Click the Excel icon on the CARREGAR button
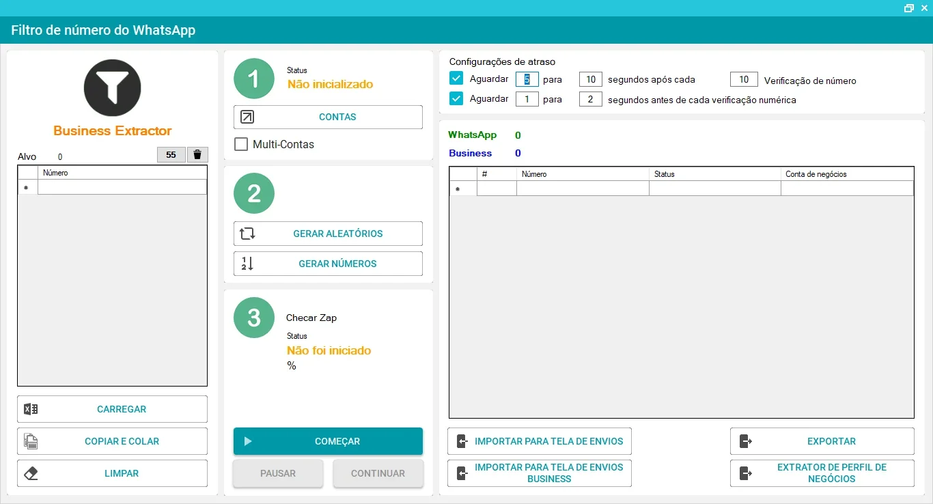This screenshot has width=933, height=504. tap(31, 409)
